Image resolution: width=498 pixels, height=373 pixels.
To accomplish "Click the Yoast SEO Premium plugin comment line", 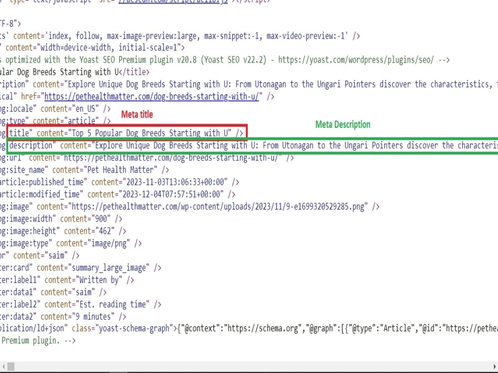I will click(225, 60).
